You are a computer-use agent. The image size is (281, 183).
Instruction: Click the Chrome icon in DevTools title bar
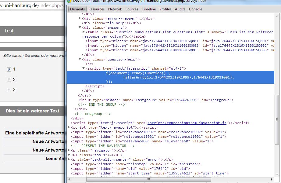tap(69, 1)
